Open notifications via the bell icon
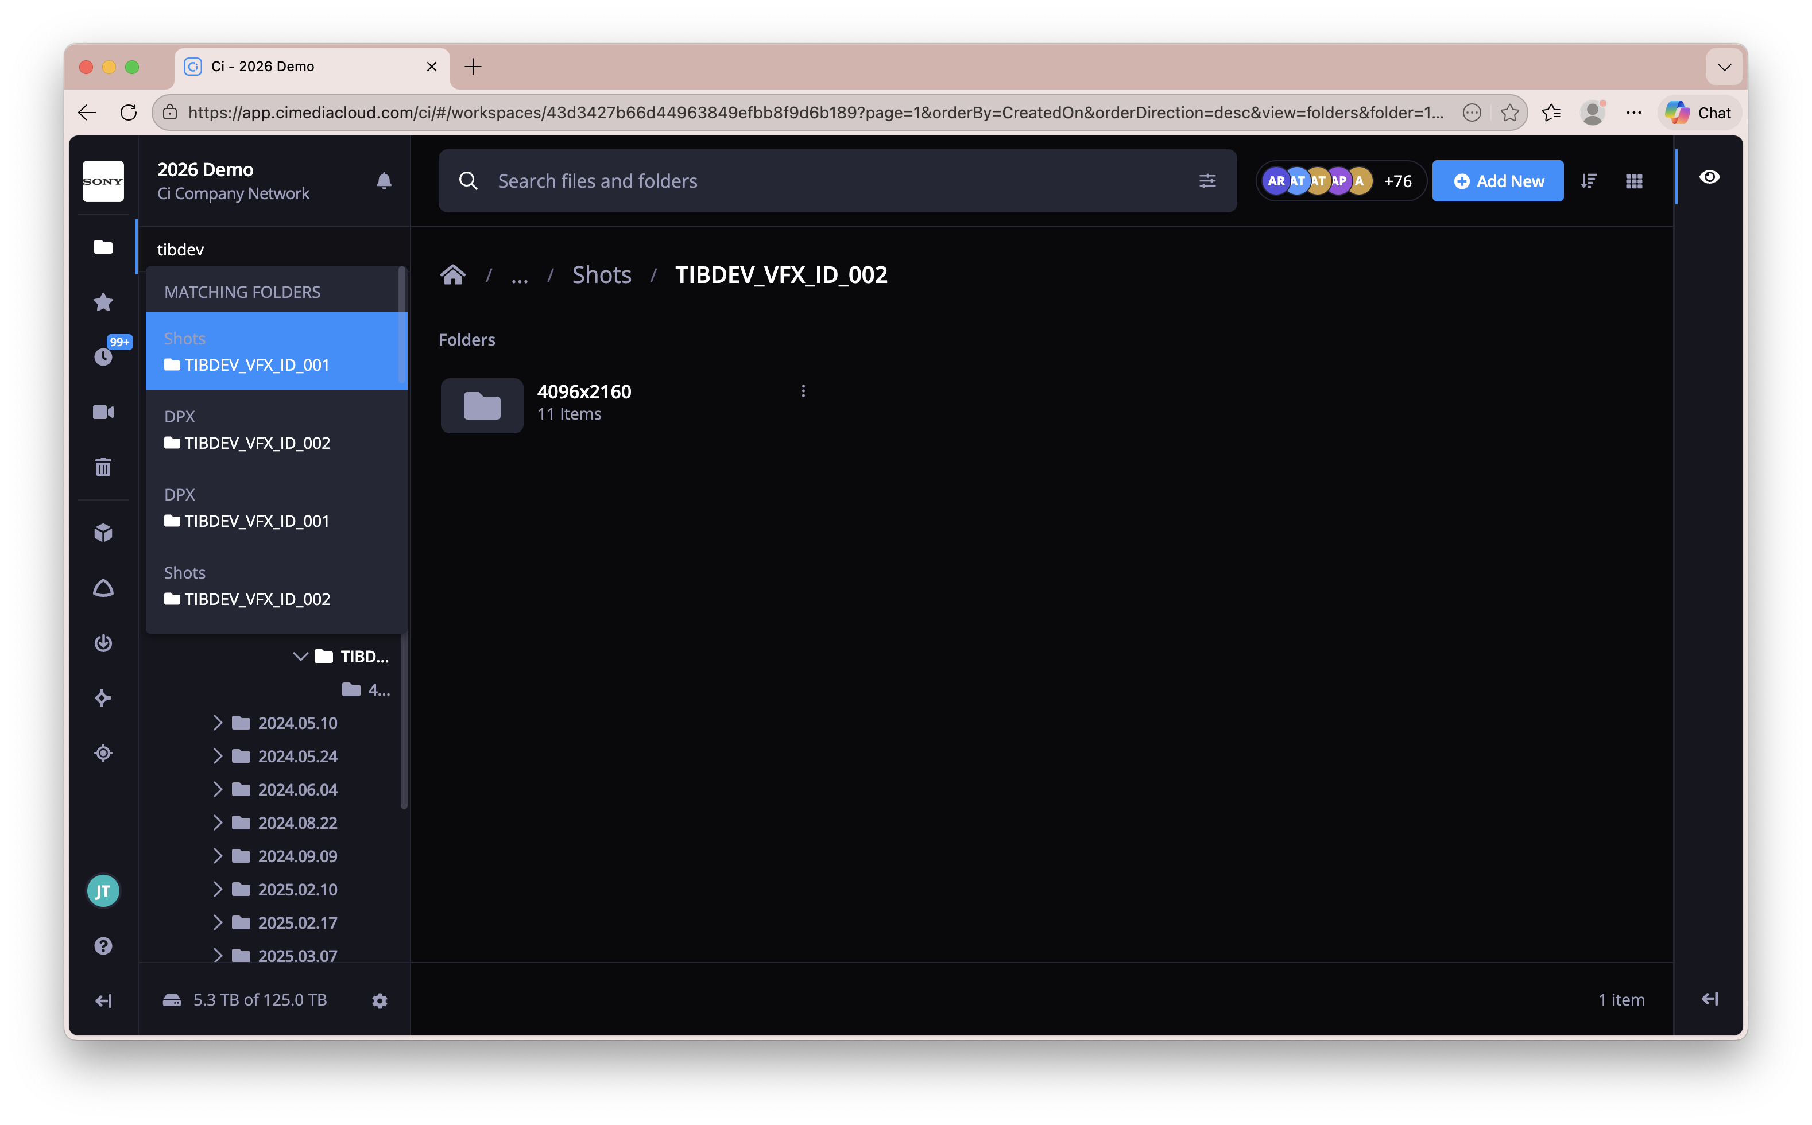This screenshot has height=1125, width=1812. (x=384, y=181)
